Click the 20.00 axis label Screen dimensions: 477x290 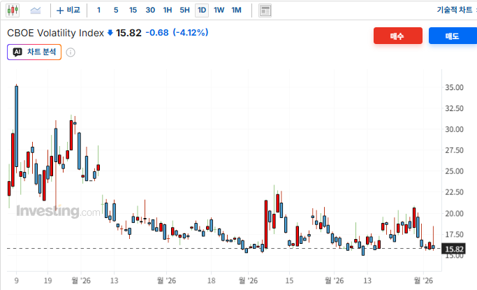point(454,213)
